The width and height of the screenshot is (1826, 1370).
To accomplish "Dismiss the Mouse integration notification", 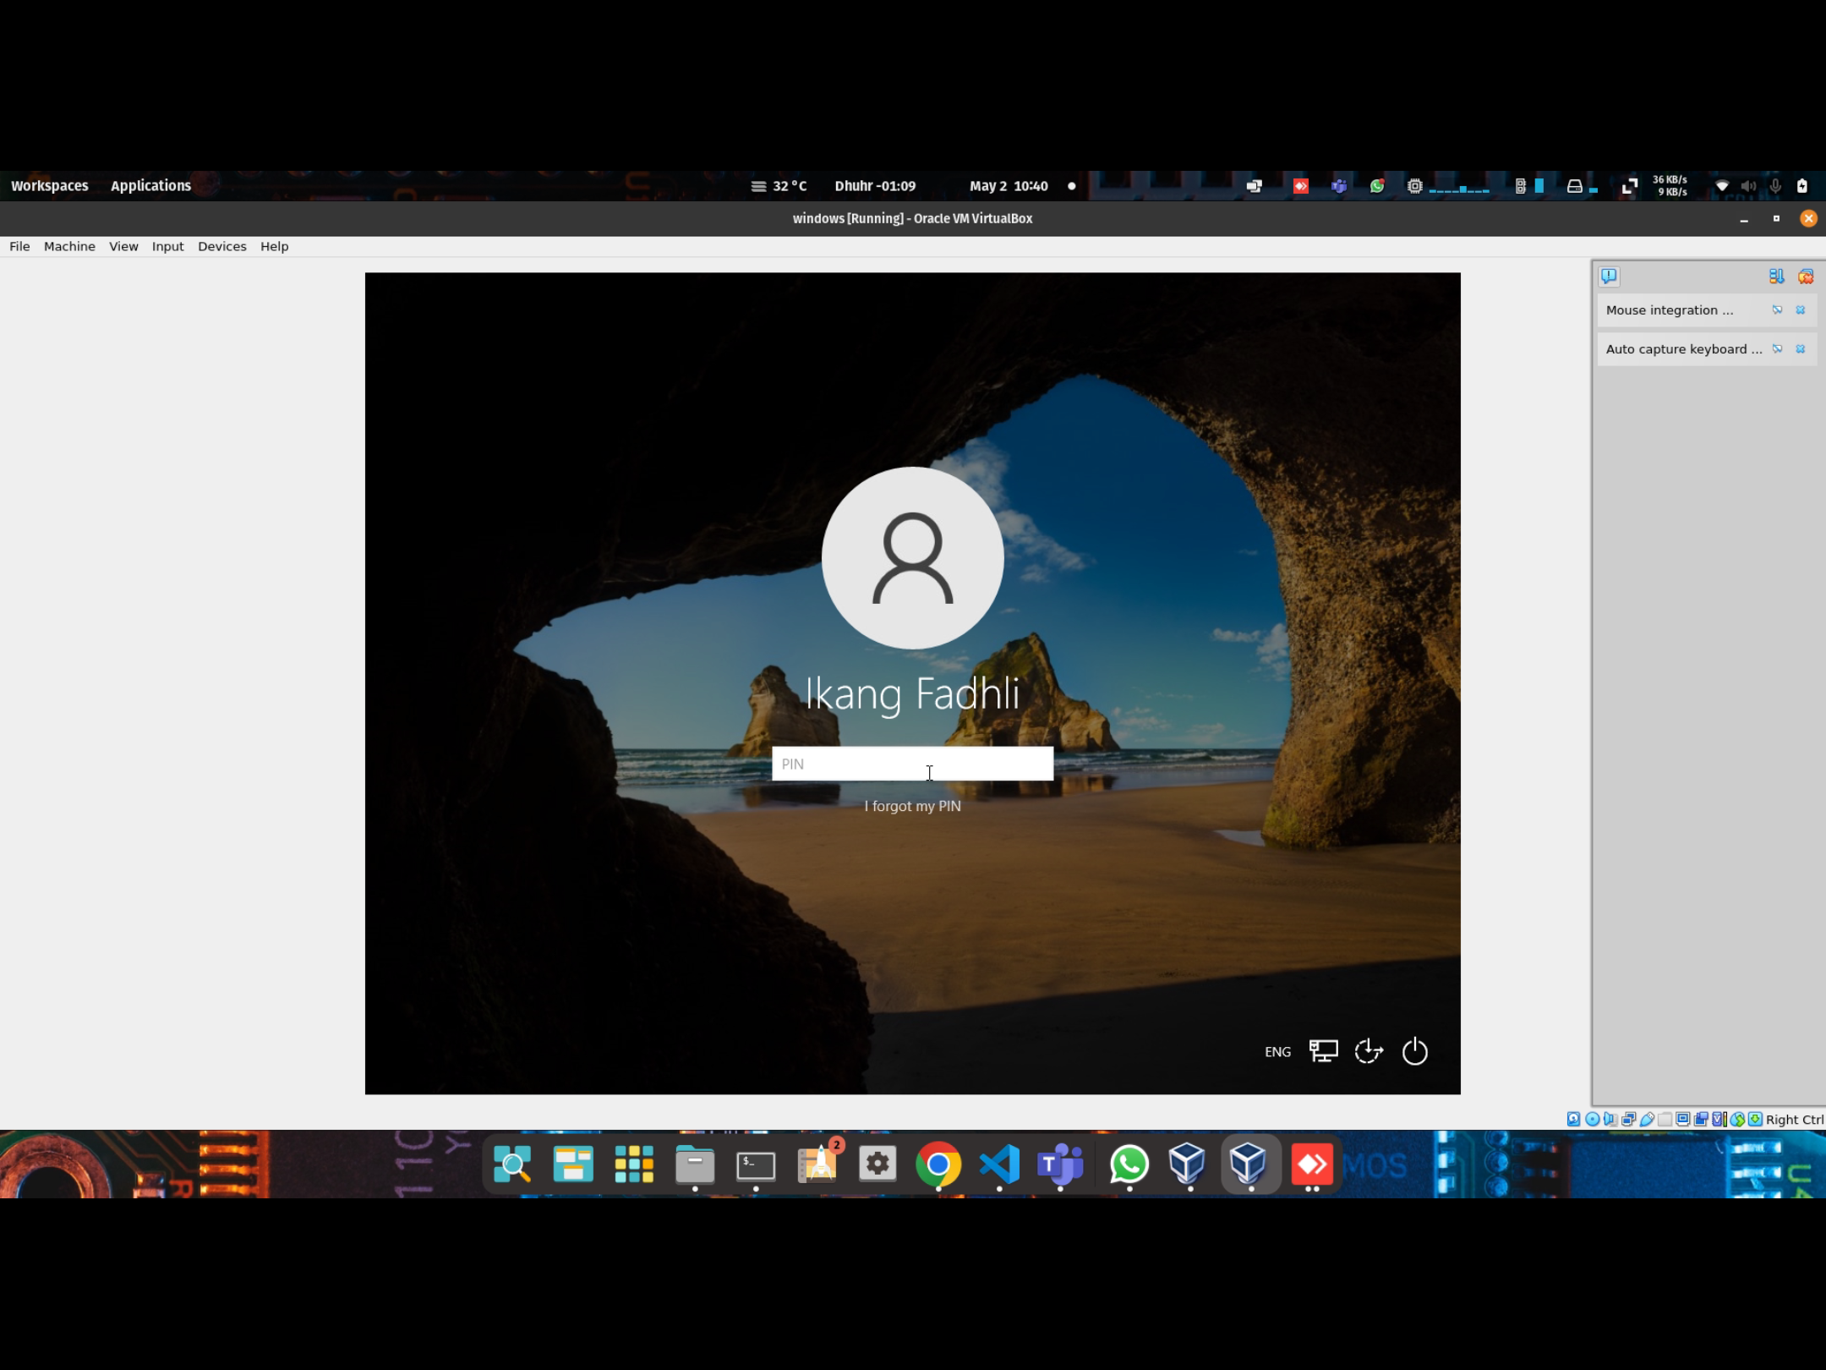I will (x=1800, y=310).
